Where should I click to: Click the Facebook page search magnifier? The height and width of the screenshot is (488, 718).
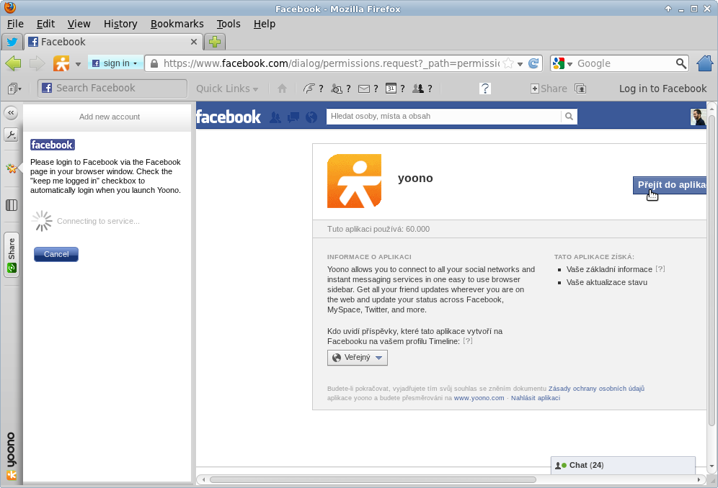569,116
